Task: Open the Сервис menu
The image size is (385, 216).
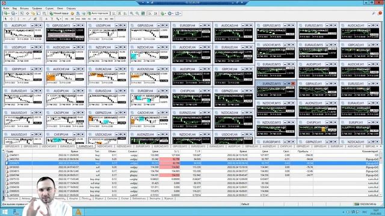Action: click(49, 8)
